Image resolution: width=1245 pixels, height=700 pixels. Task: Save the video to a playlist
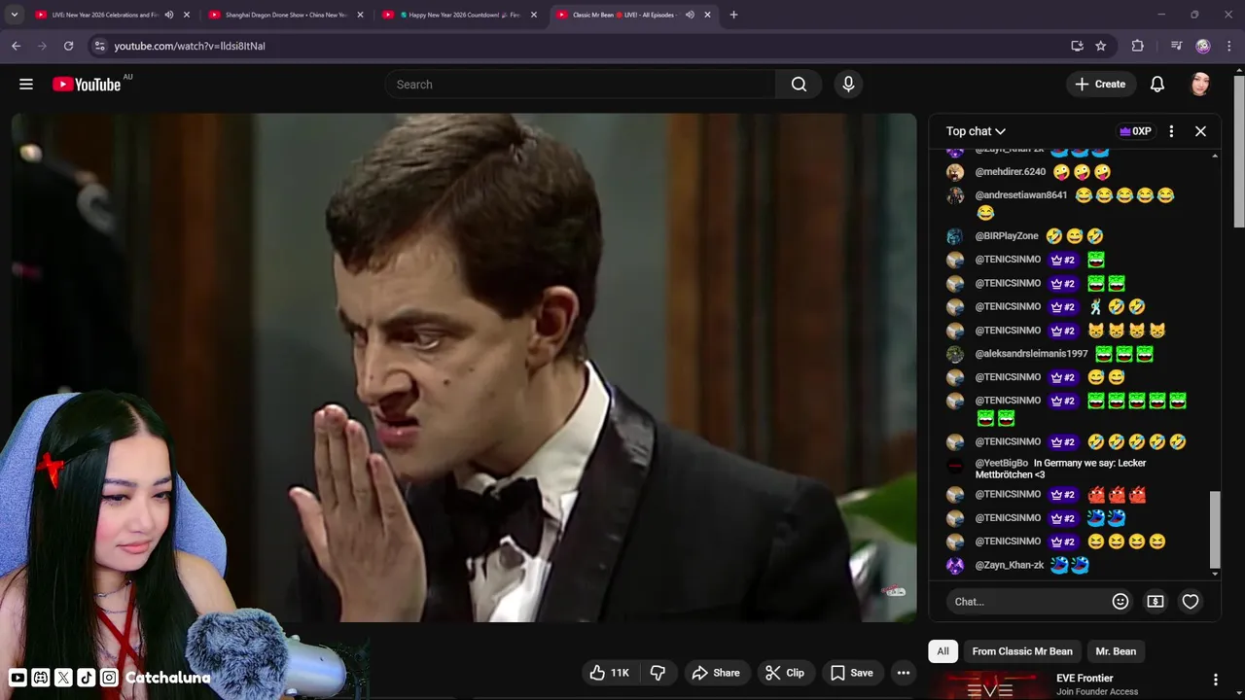(852, 673)
